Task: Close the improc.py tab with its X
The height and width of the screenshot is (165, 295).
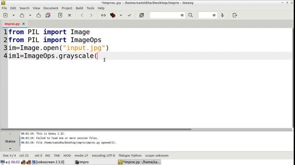Action: (x=24, y=24)
